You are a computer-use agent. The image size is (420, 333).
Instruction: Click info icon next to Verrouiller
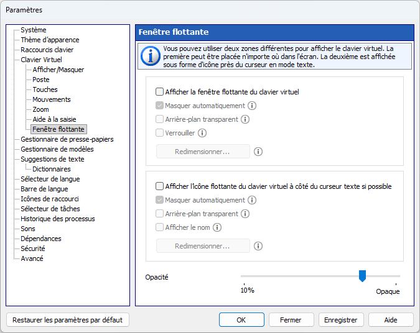click(202, 133)
